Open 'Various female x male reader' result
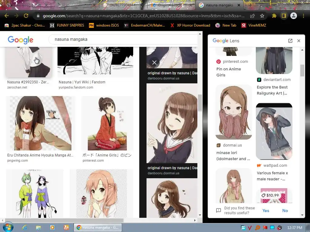Screen dimensions: 310x232 click(x=272, y=176)
